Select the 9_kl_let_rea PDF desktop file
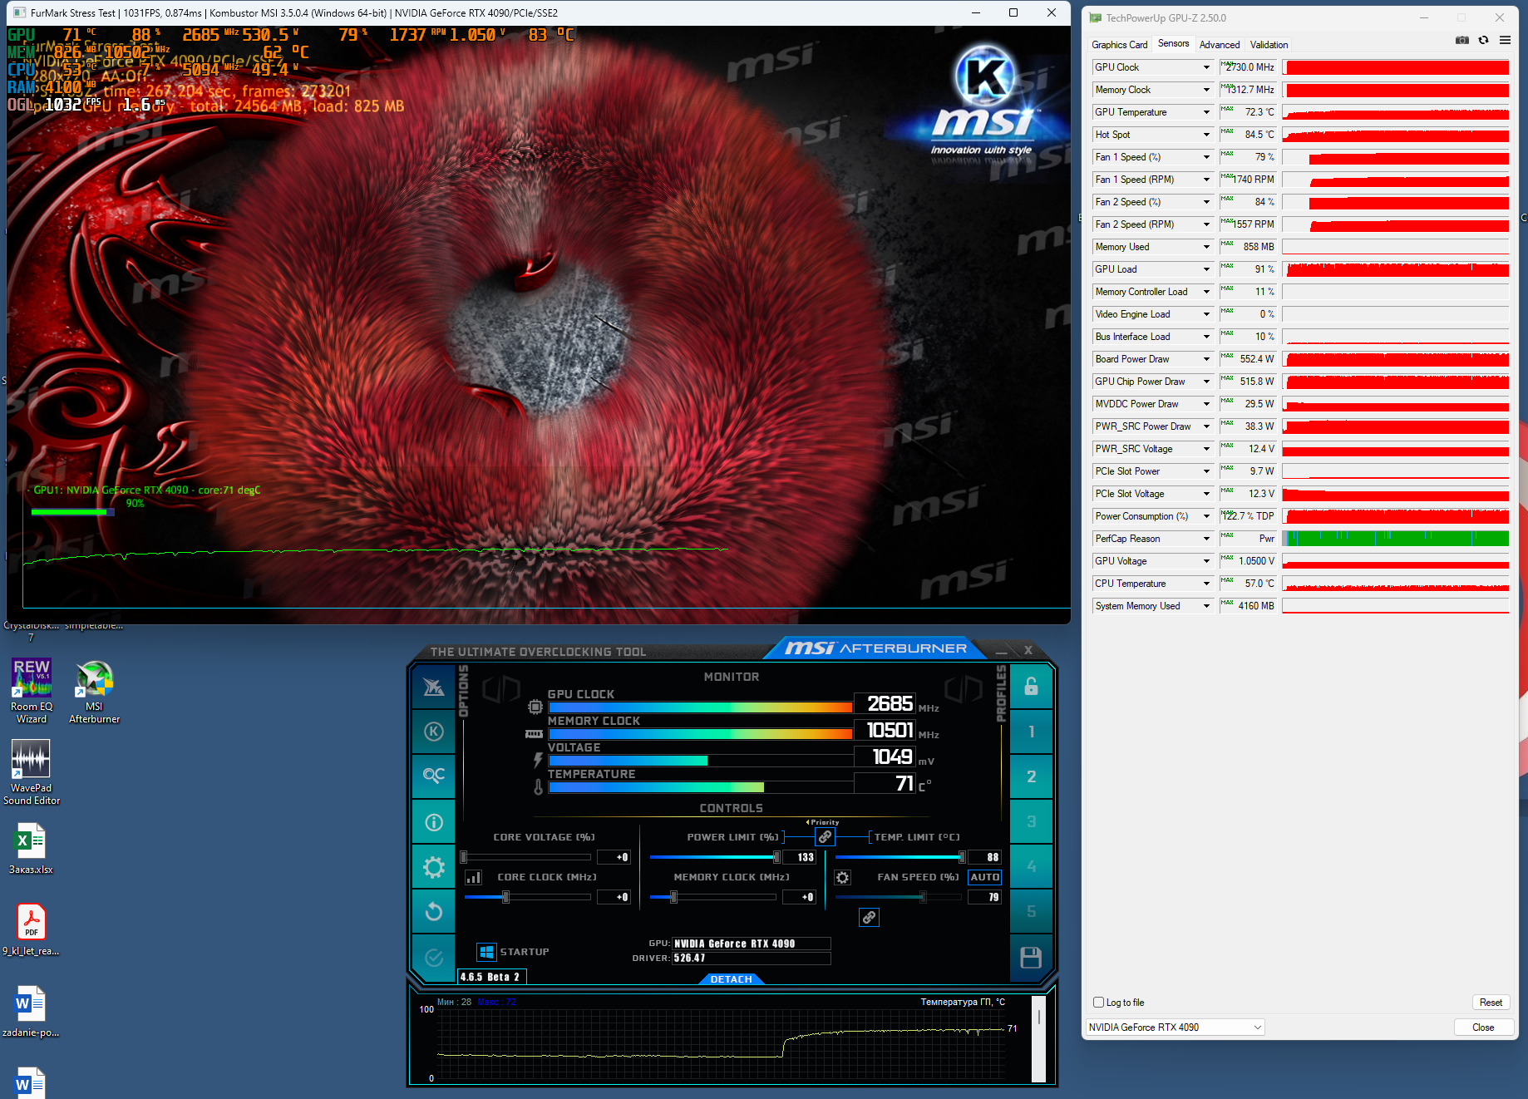Image resolution: width=1528 pixels, height=1099 pixels. coord(32,929)
